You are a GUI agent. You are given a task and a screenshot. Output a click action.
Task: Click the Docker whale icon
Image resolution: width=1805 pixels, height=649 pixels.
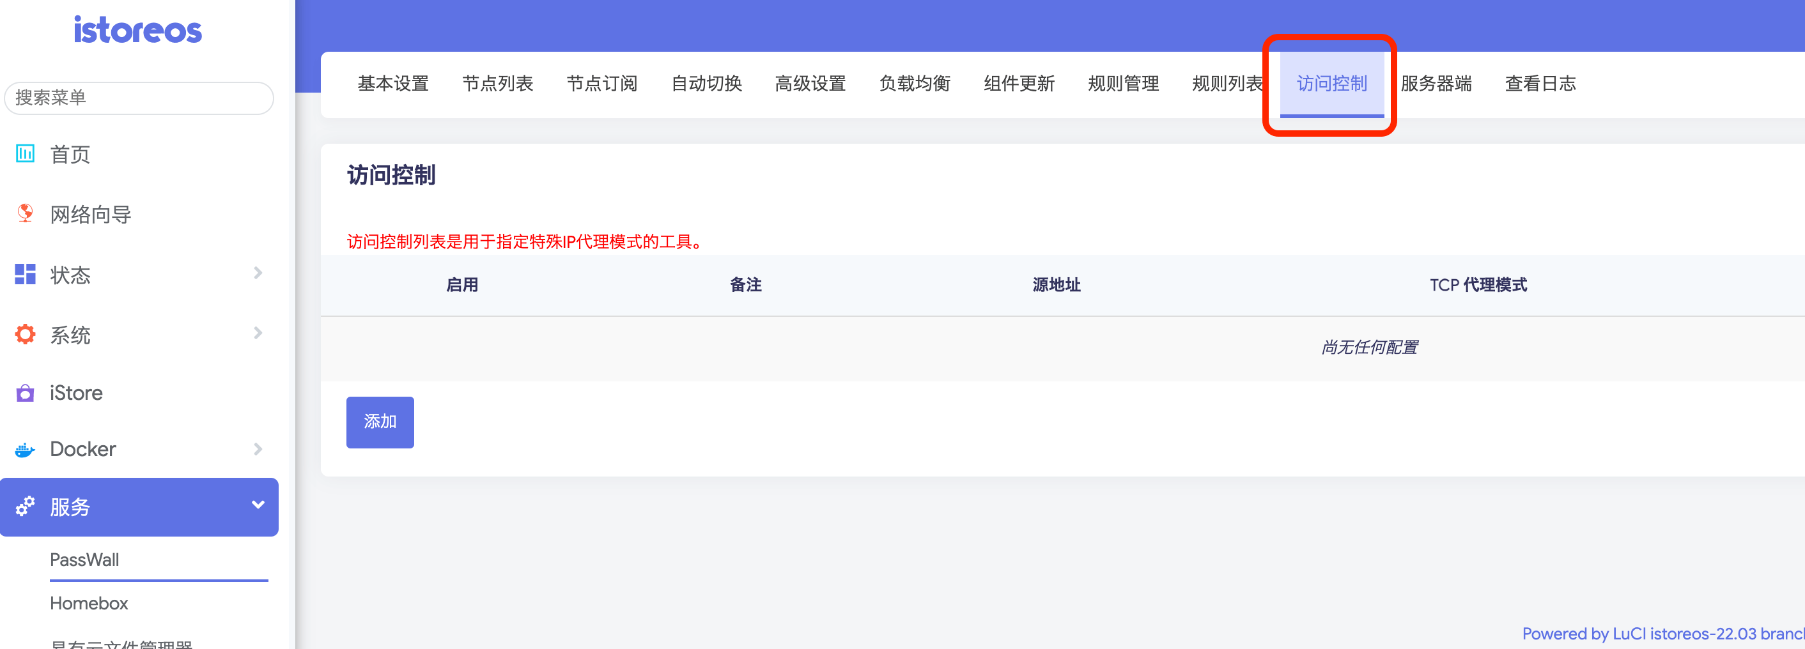coord(25,450)
